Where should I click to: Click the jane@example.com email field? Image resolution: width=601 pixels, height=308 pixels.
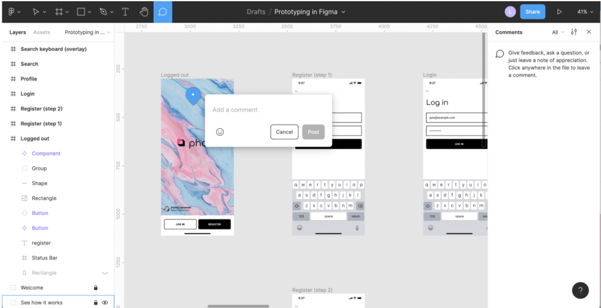tap(457, 118)
